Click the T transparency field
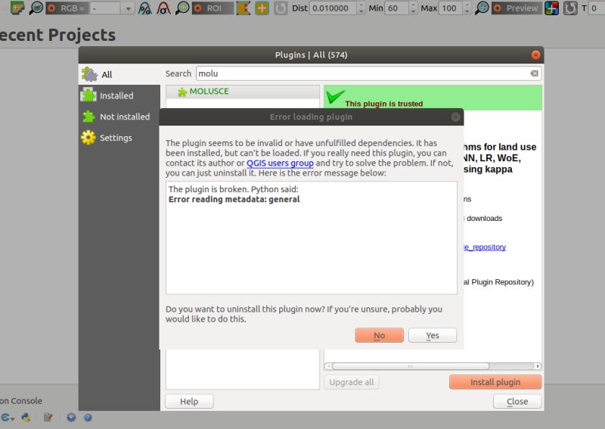605x429 pixels. [597, 8]
